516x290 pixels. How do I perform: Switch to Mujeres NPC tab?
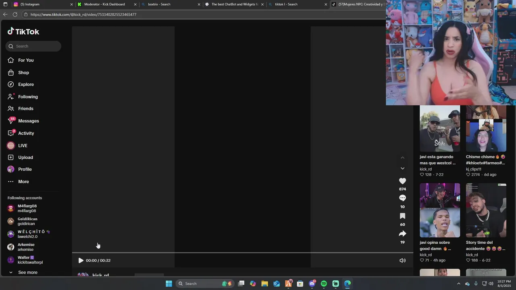(x=358, y=4)
